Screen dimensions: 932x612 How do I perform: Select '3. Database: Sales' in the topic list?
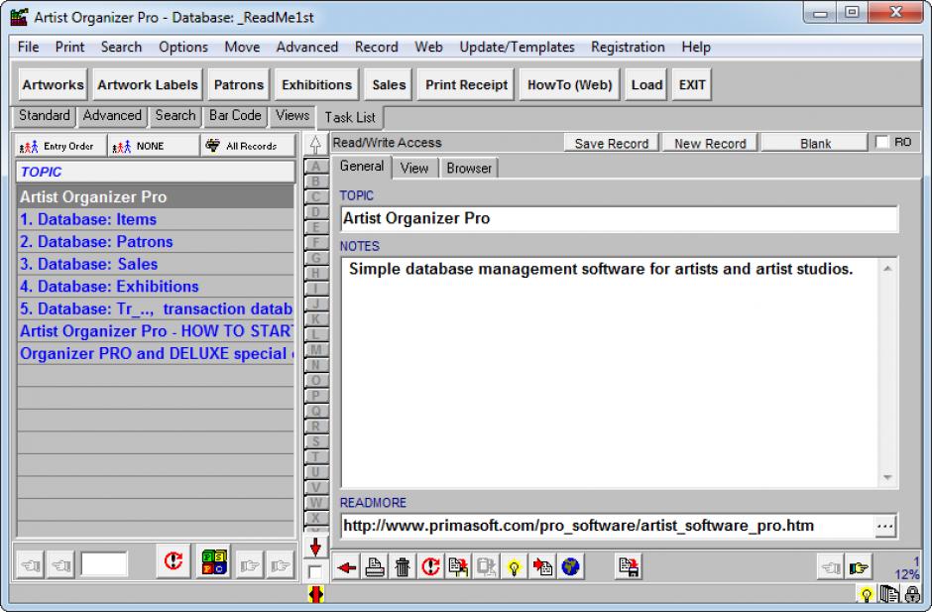tap(155, 264)
